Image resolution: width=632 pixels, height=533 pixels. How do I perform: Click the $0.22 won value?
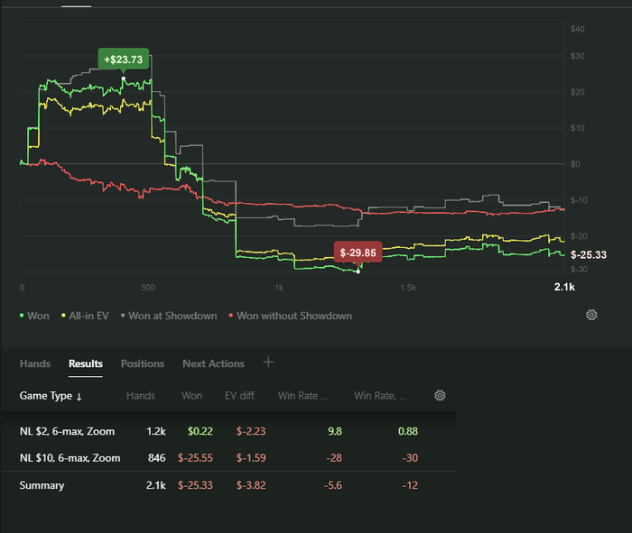point(200,431)
